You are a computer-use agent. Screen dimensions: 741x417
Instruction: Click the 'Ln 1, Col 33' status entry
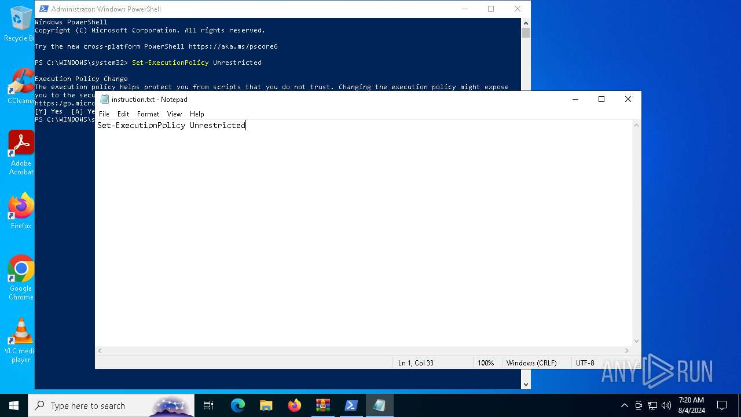416,363
